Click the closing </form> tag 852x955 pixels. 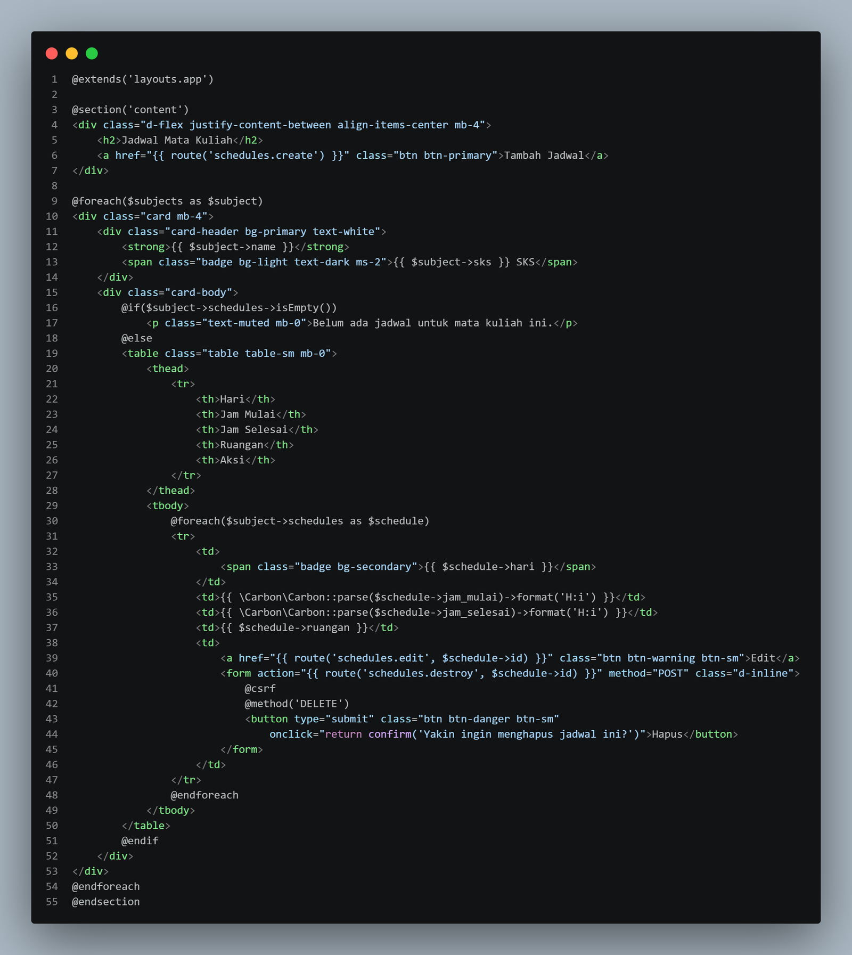(x=242, y=750)
